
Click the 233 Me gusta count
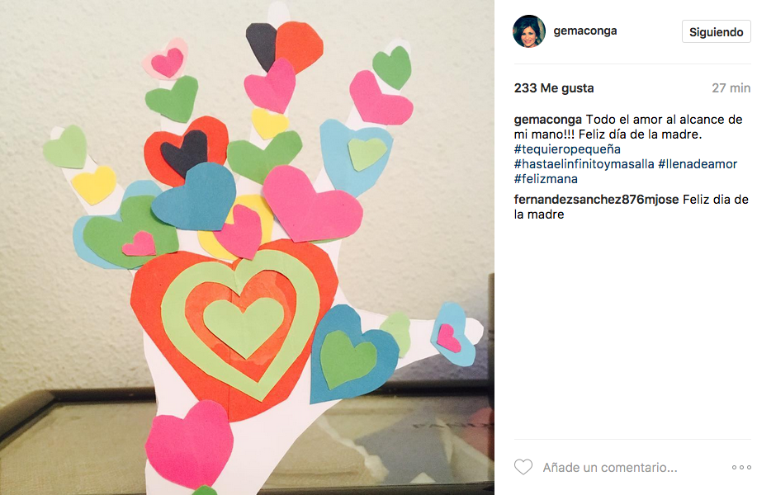(554, 88)
